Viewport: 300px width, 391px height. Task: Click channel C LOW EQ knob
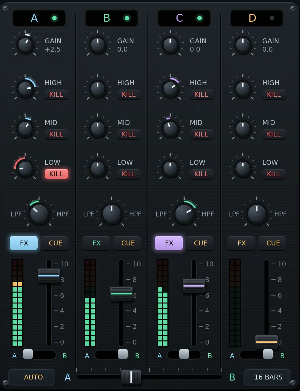(170, 169)
